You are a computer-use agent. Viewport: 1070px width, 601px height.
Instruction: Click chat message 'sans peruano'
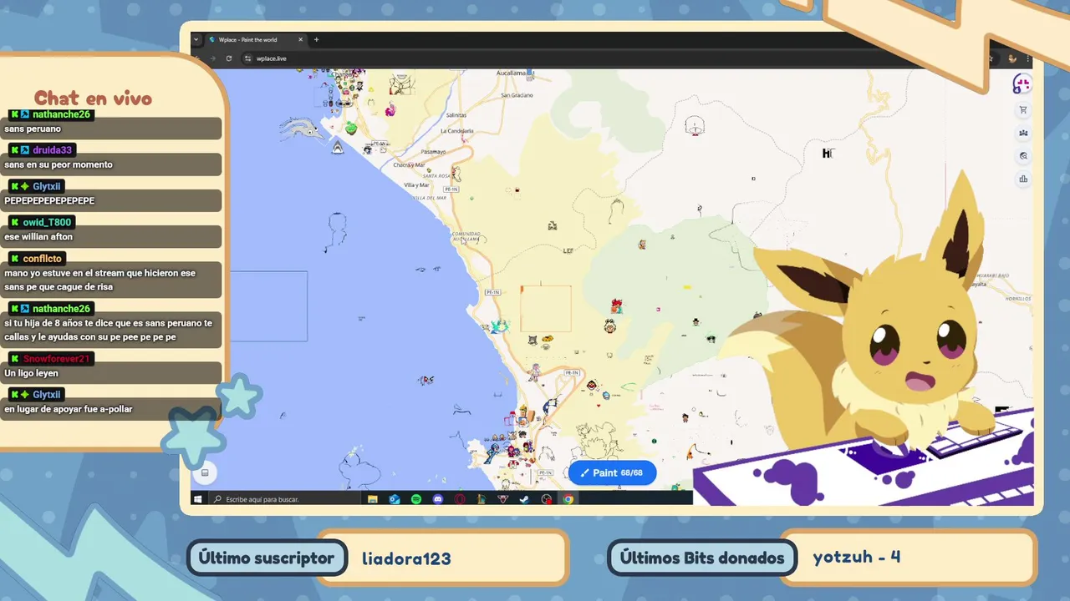pos(33,129)
